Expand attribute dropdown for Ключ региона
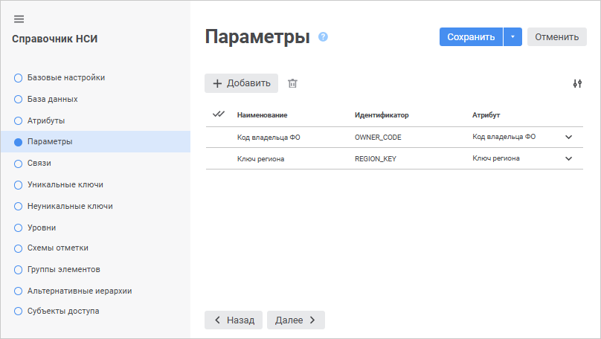601x339 pixels. pos(569,158)
